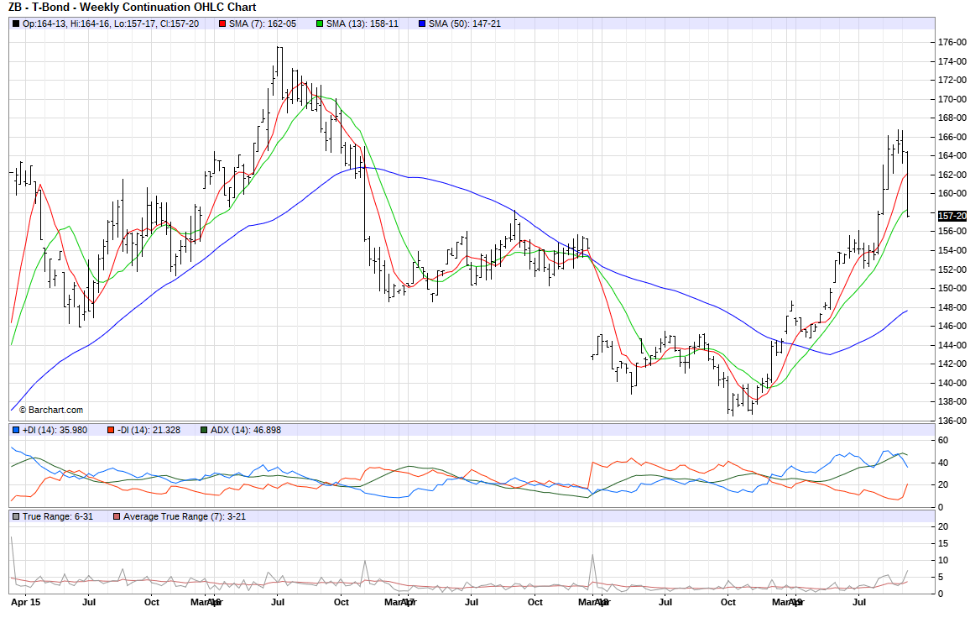Click the 176-00 price axis label
The image size is (970, 628).
(953, 42)
